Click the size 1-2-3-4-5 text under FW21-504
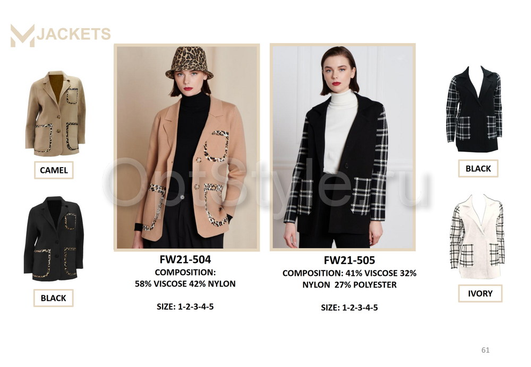The image size is (531, 367). (185, 307)
